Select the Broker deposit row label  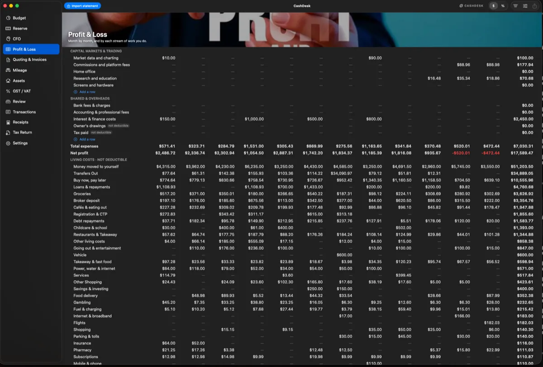tap(86, 200)
